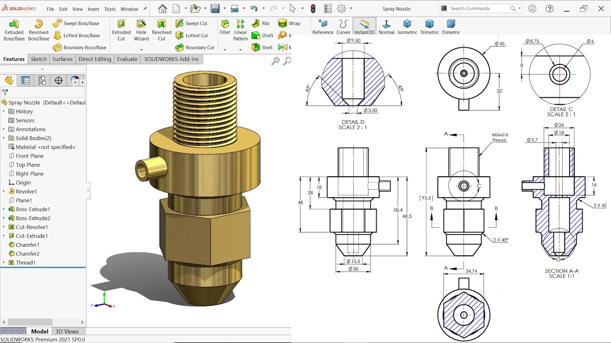Open Reference Geometry tool
Viewport: 611px width, 343px height.
(323, 27)
